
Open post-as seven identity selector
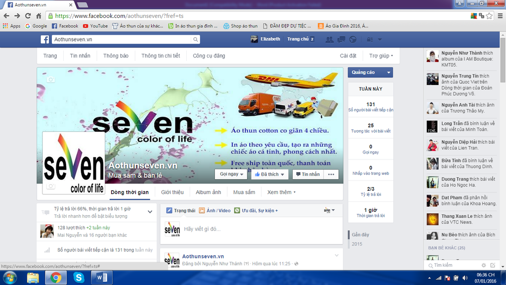point(329,210)
